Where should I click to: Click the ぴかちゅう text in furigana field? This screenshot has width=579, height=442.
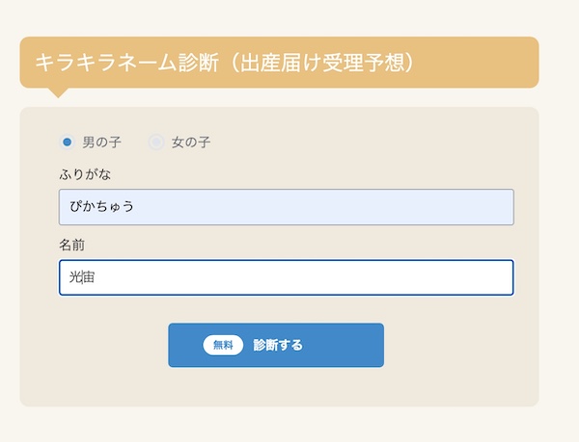[x=101, y=207]
